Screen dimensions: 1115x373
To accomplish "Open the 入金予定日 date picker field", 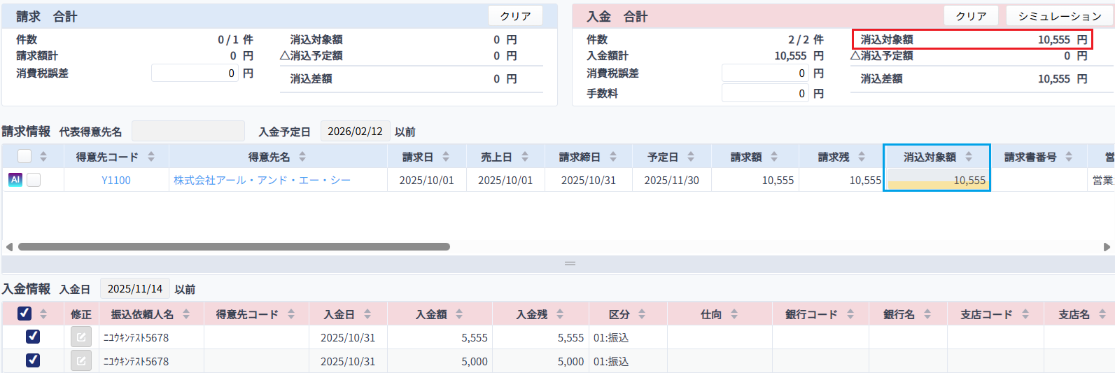I will pos(355,132).
